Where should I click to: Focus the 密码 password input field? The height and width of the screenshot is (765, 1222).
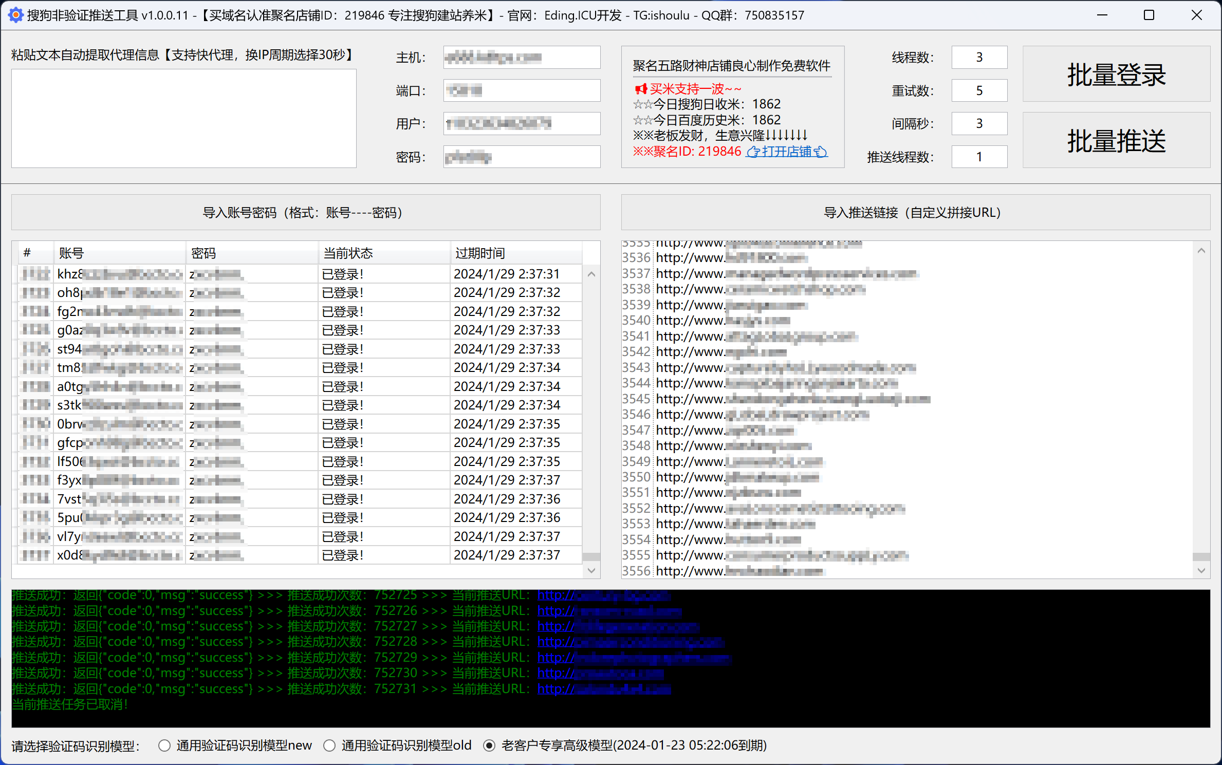(522, 157)
